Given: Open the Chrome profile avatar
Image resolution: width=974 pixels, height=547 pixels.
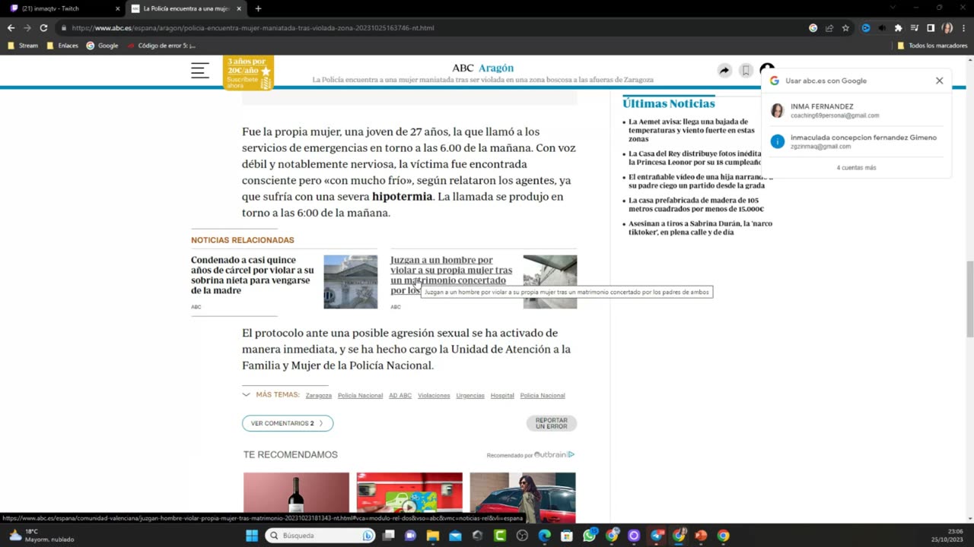Looking at the screenshot, I should coord(947,28).
